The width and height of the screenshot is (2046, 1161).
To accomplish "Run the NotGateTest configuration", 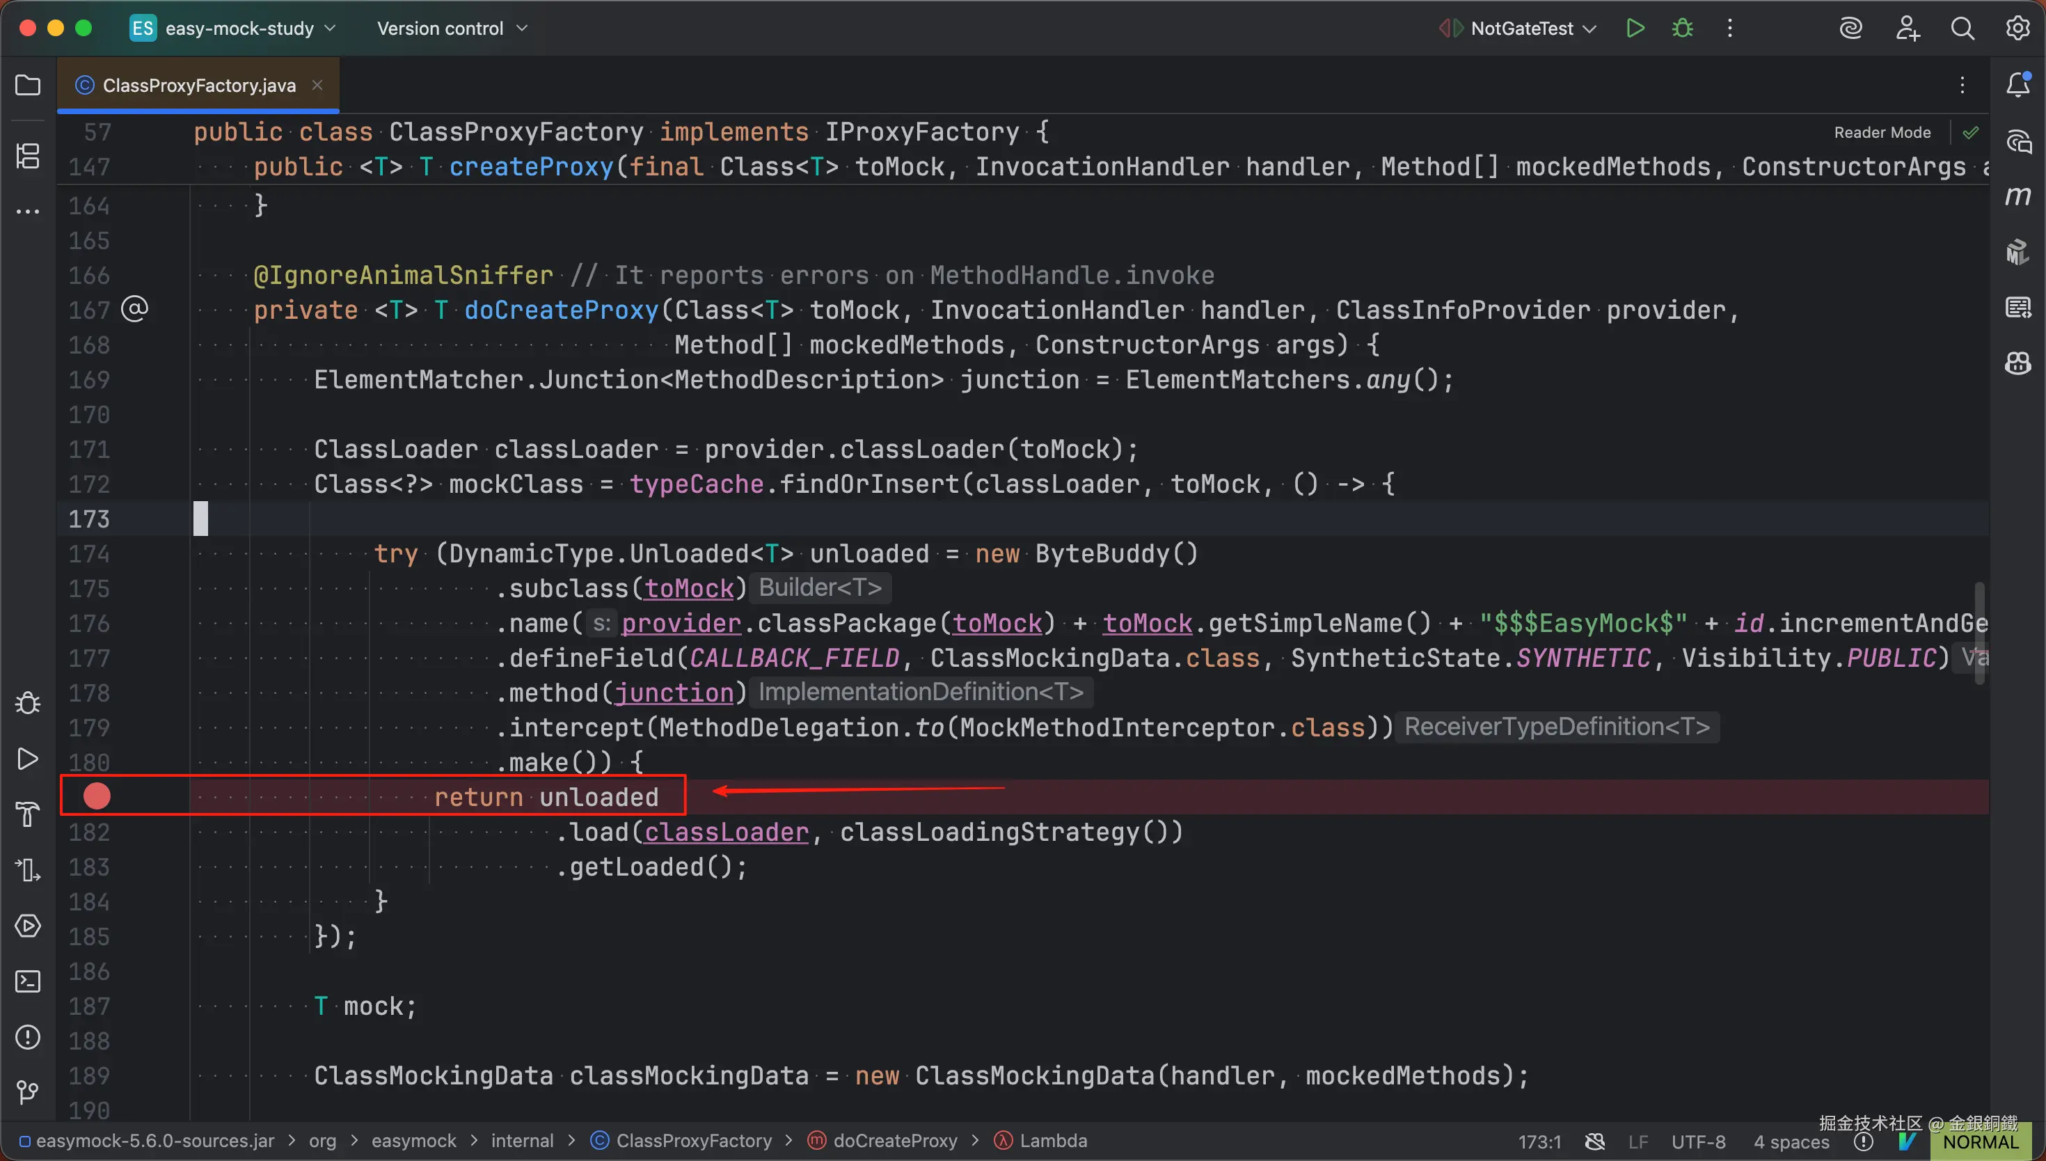I will click(1635, 29).
